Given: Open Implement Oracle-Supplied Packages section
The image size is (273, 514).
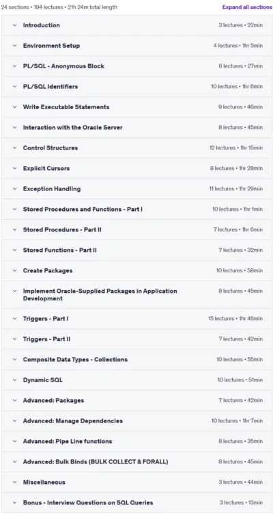Looking at the screenshot, I should [x=136, y=294].
